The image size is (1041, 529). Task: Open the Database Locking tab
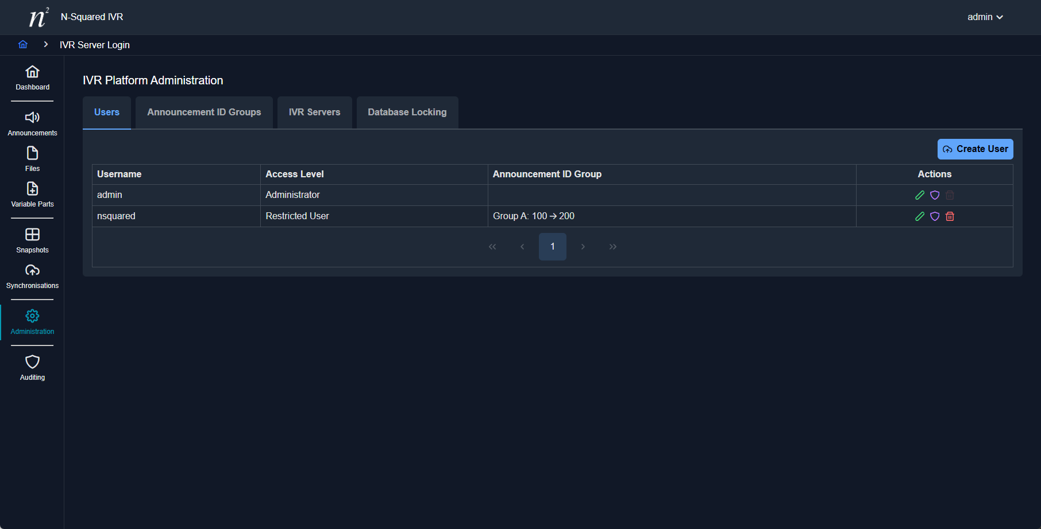point(407,112)
